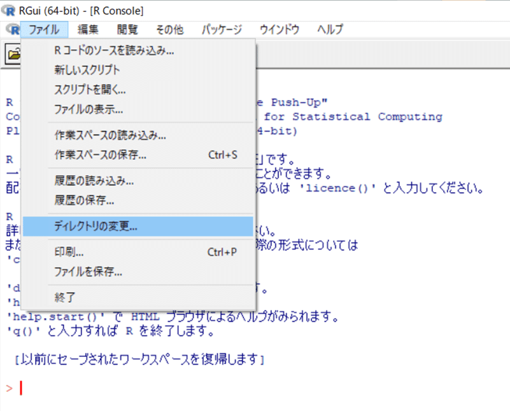Open the パッケージ menu
The image size is (510, 411).
pyautogui.click(x=222, y=29)
